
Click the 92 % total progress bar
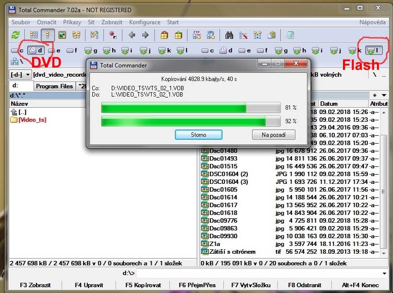pyautogui.click(x=191, y=121)
